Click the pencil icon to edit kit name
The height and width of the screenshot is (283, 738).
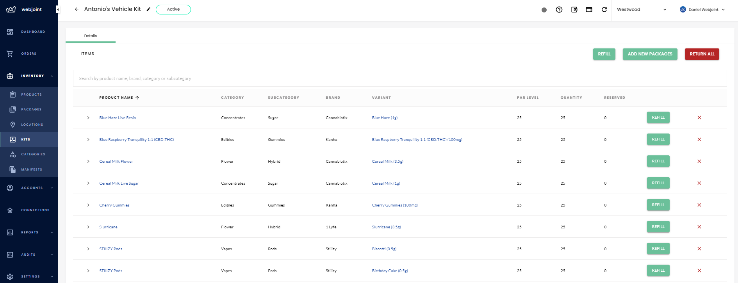point(148,9)
